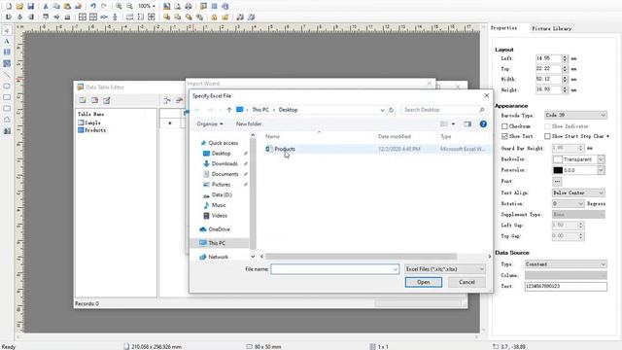Image resolution: width=622 pixels, height=350 pixels.
Task: Click the white Backcolor swatch
Action: pyautogui.click(x=558, y=159)
